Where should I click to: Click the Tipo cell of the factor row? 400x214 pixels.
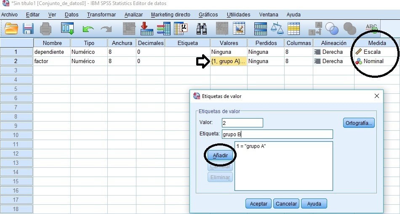pyautogui.click(x=89, y=61)
